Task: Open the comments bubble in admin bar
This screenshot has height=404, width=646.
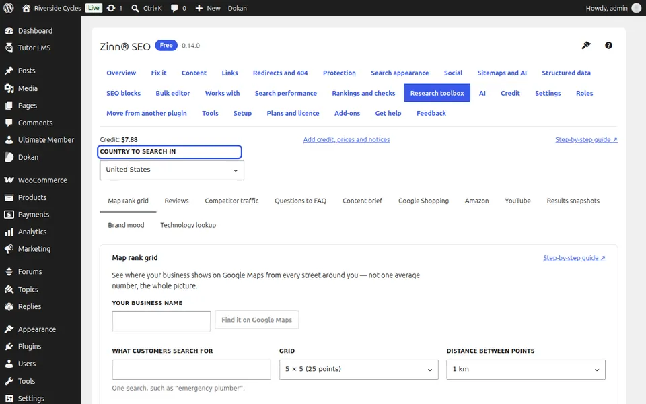Action: click(178, 8)
